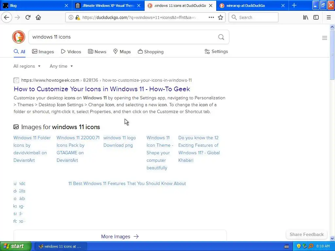Close the windows 11 icons tab
The image size is (335, 251).
(x=211, y=6)
